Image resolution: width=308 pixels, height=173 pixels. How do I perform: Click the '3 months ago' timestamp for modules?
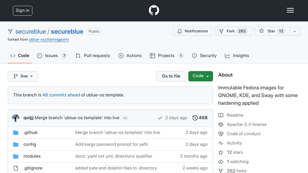coord(194,156)
